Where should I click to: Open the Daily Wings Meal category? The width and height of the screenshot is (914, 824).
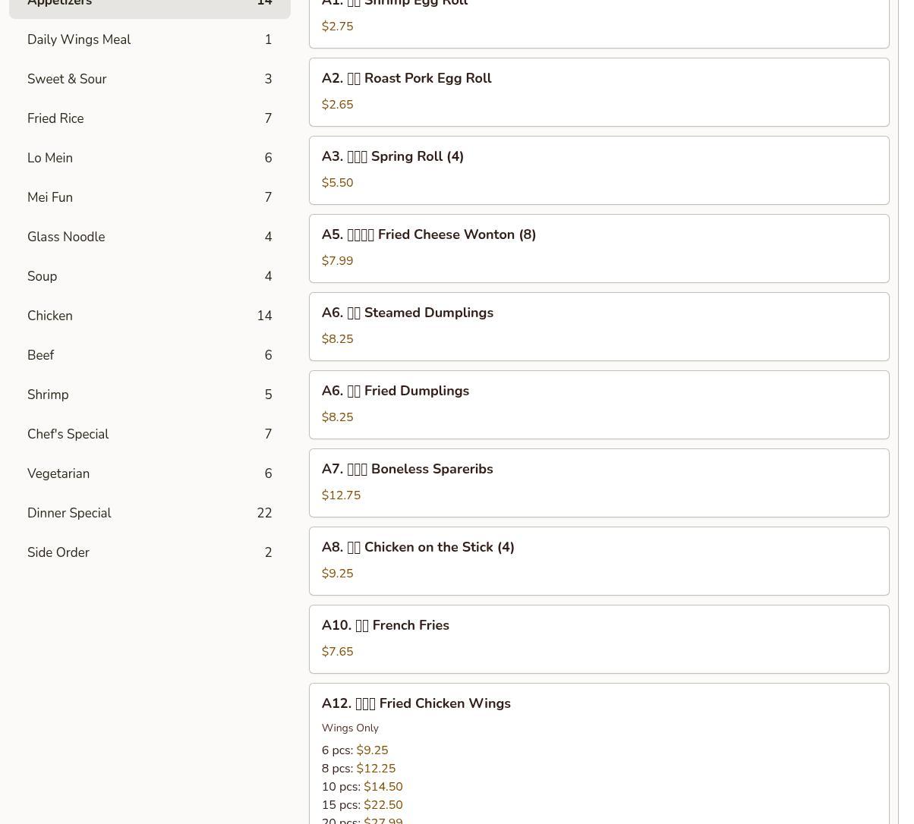150,39
